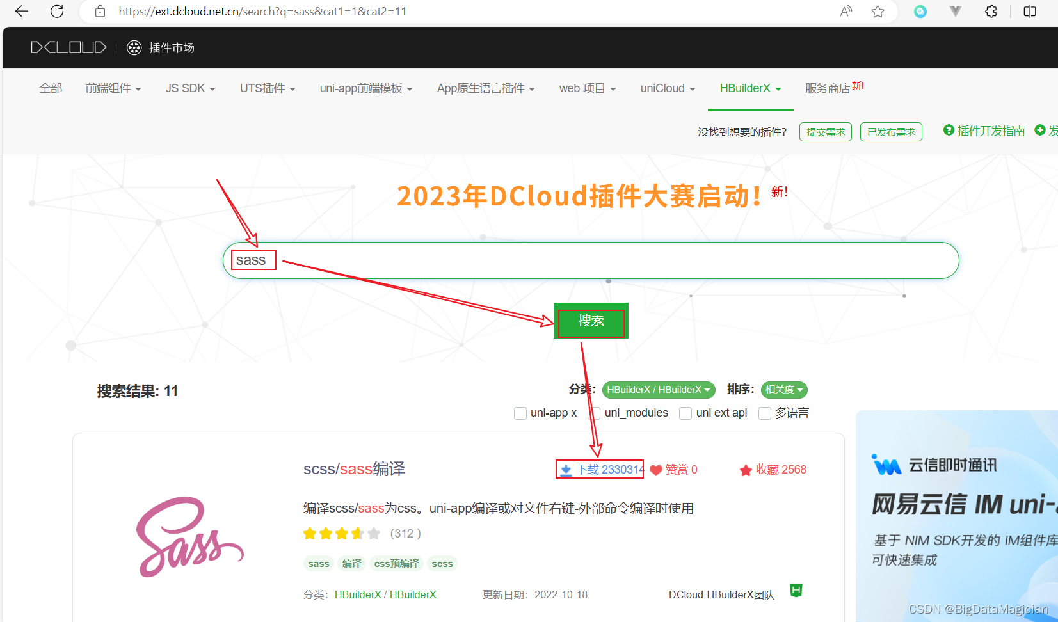Click the 更新日期: 2022-10-18 text

(x=535, y=594)
